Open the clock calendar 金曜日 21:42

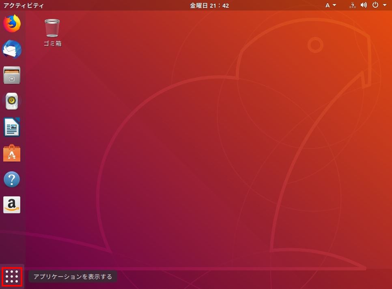click(209, 6)
